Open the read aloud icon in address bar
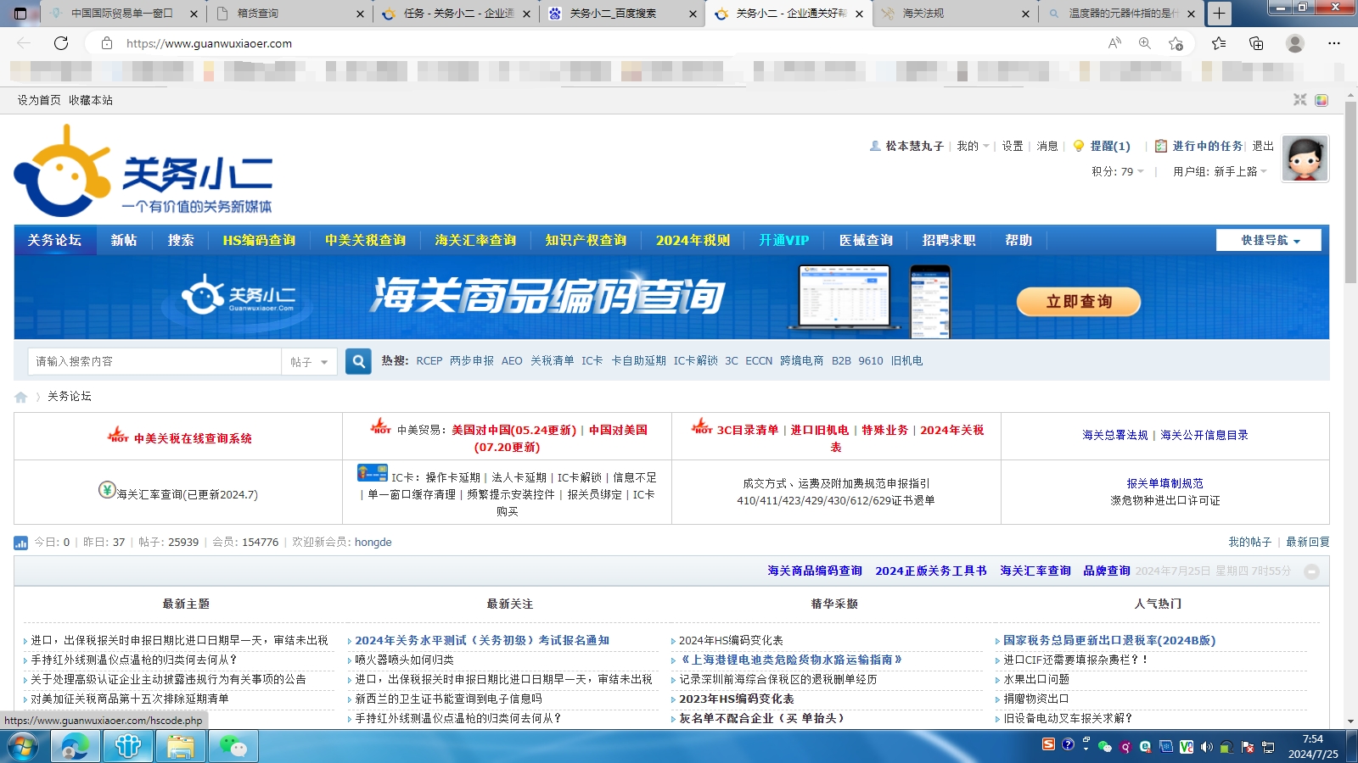This screenshot has height=763, width=1358. tap(1114, 43)
